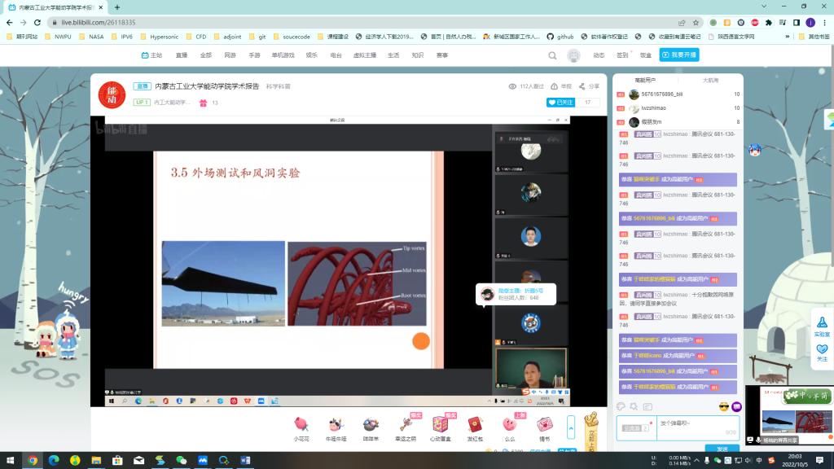Pick the 发红包 red envelope gift
The image size is (834, 469).
click(475, 424)
